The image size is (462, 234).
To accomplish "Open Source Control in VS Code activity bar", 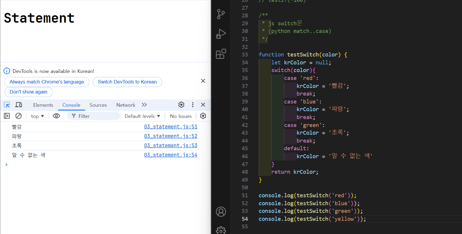I will point(221,14).
